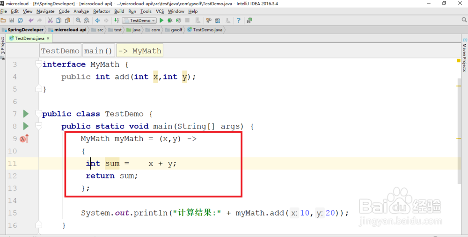Click src breadcrumb folder
This screenshot has height=237, width=468.
(98, 30)
